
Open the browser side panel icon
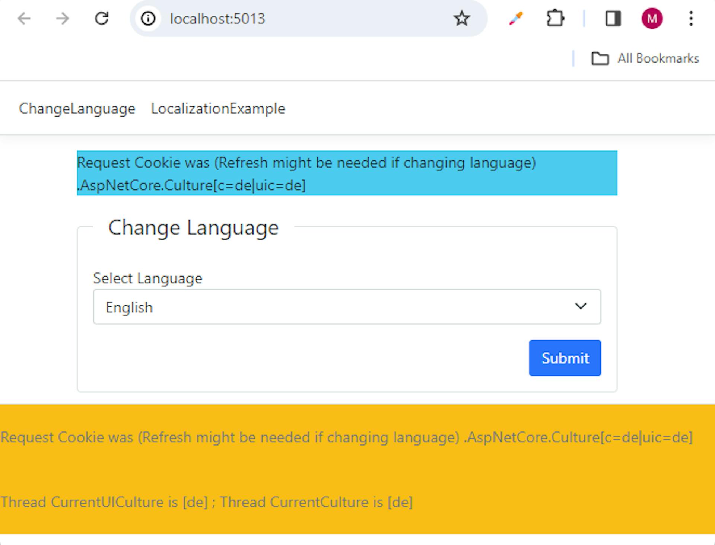point(613,19)
